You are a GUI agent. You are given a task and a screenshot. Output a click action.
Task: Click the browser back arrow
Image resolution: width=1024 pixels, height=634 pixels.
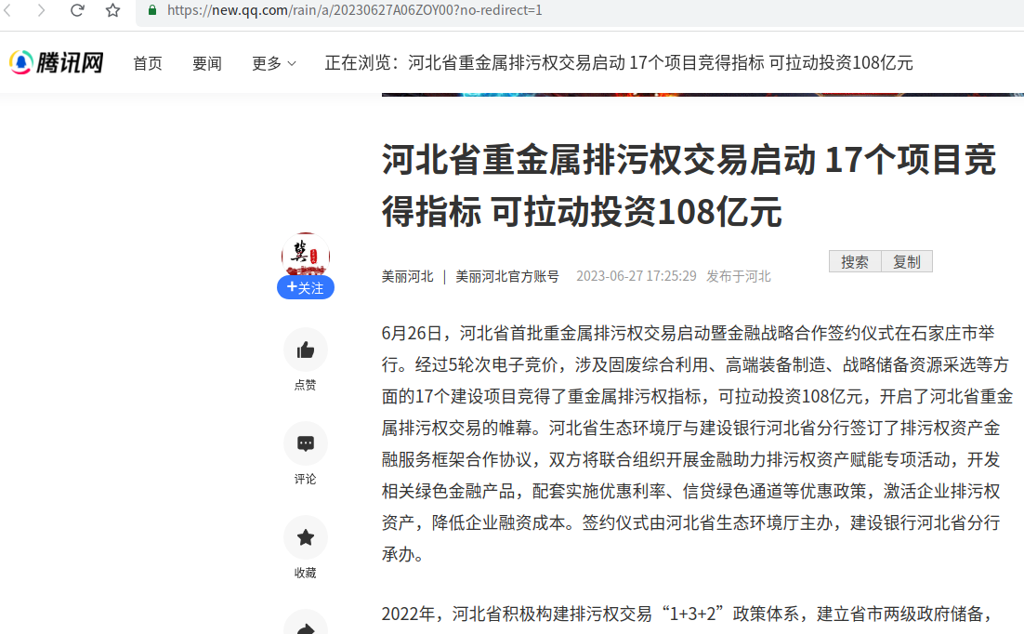point(8,10)
